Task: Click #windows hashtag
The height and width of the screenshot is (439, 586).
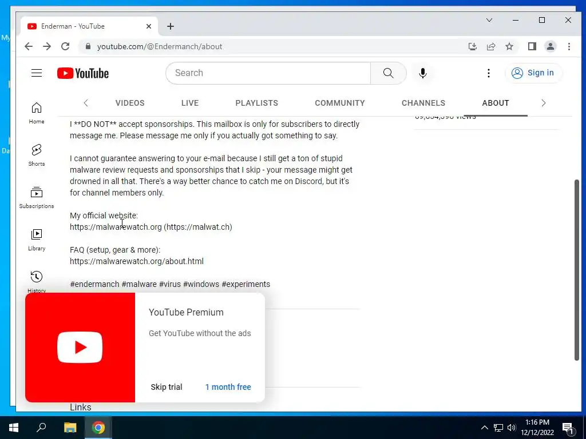Action: (x=201, y=284)
